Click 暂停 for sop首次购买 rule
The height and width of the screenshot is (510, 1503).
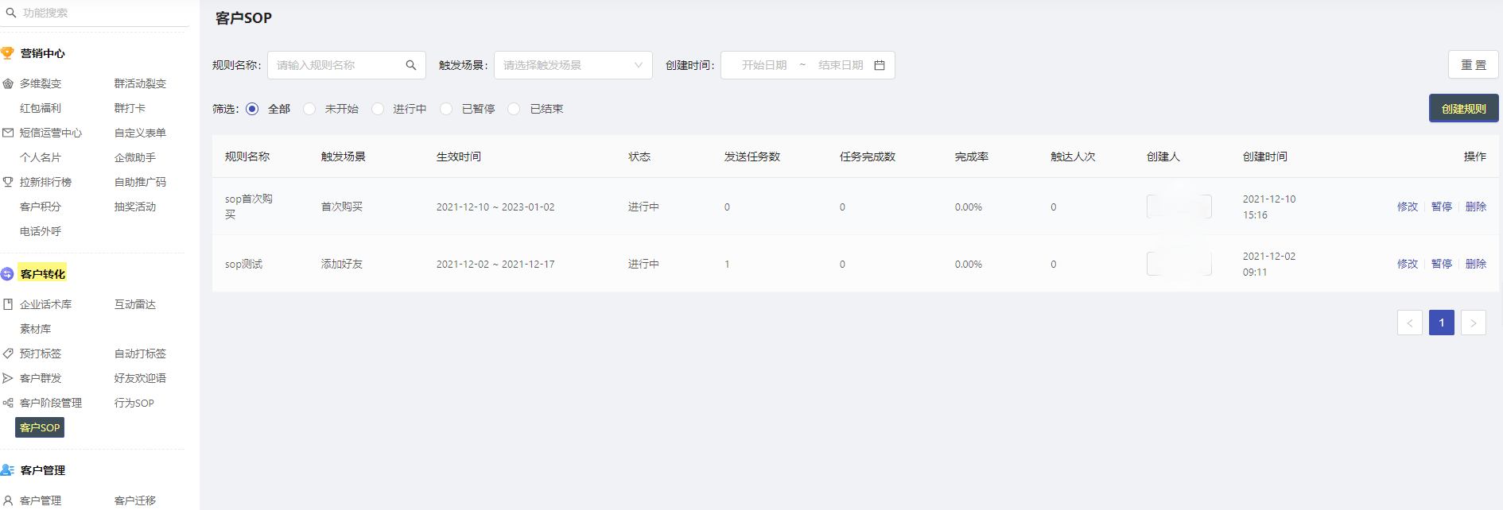point(1442,207)
